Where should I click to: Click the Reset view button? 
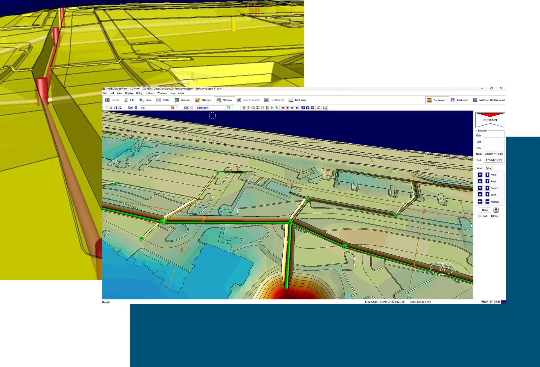click(x=485, y=210)
